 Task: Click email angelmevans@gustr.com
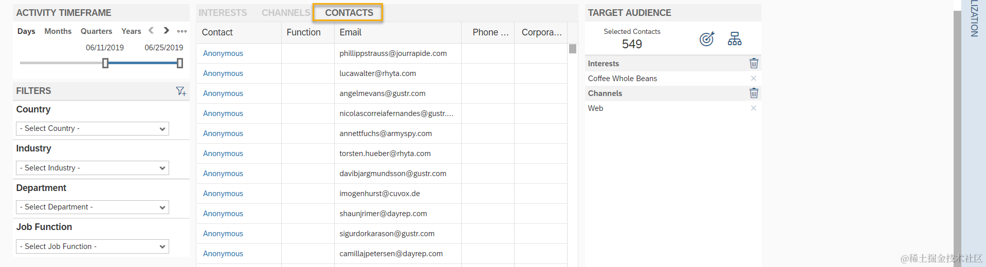click(x=382, y=93)
